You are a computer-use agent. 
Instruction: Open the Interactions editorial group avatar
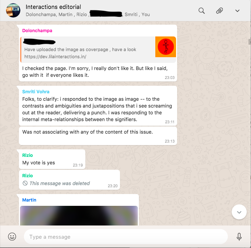13,10
